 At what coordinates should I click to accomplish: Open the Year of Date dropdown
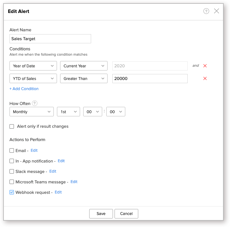(33, 66)
